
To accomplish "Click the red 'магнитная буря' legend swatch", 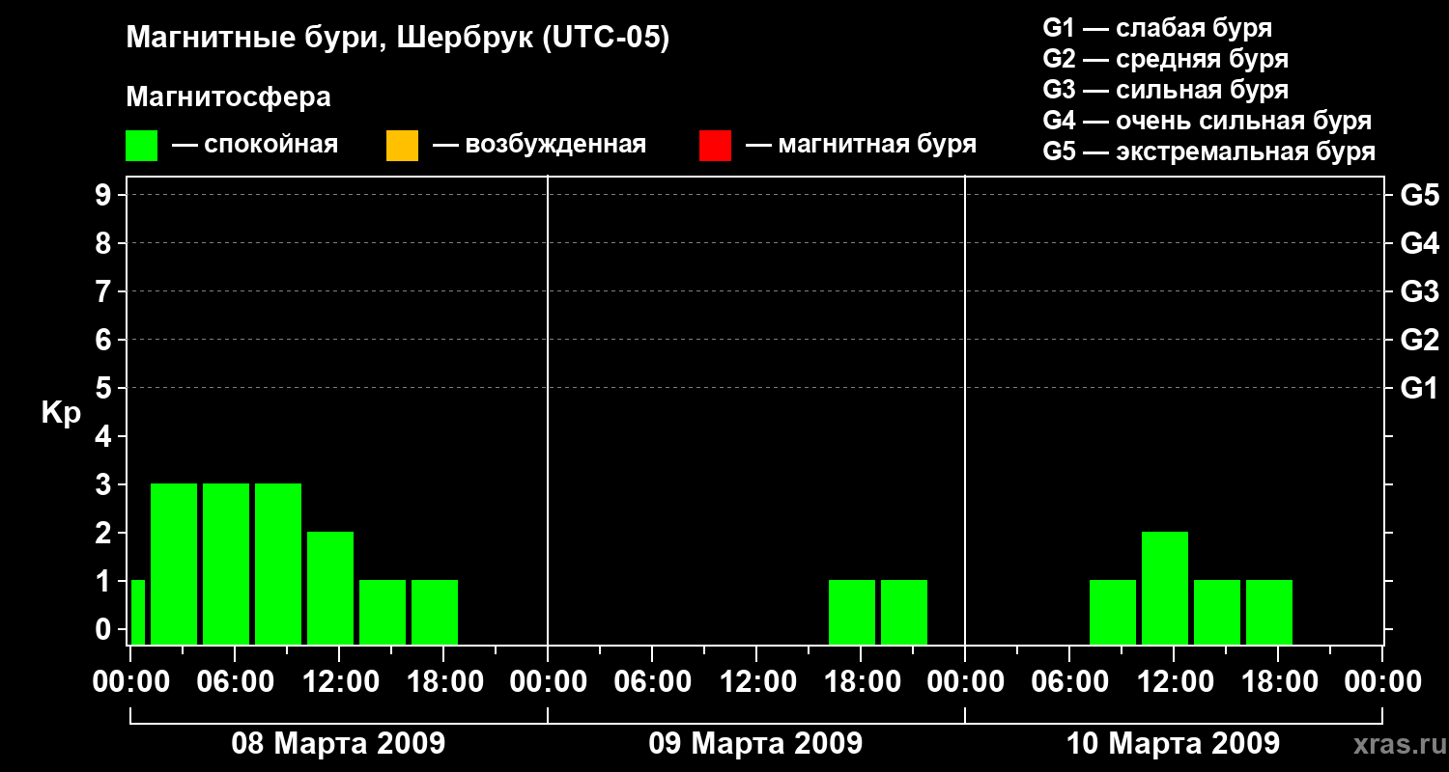I will click(715, 146).
